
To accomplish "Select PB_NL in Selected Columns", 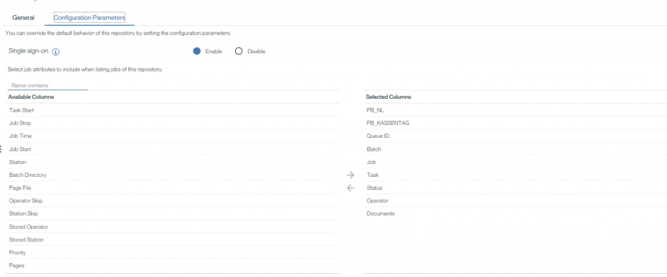I will pyautogui.click(x=516, y=110).
